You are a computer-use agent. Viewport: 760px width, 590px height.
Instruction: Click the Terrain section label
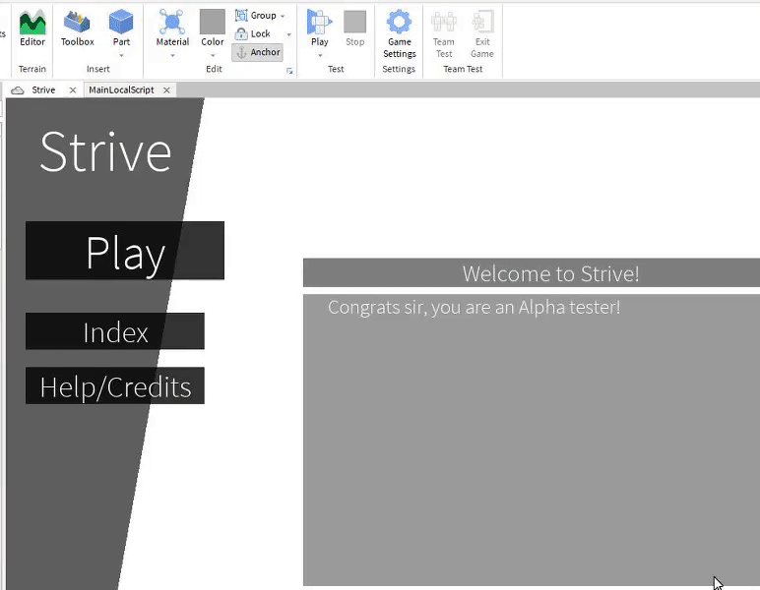(32, 69)
